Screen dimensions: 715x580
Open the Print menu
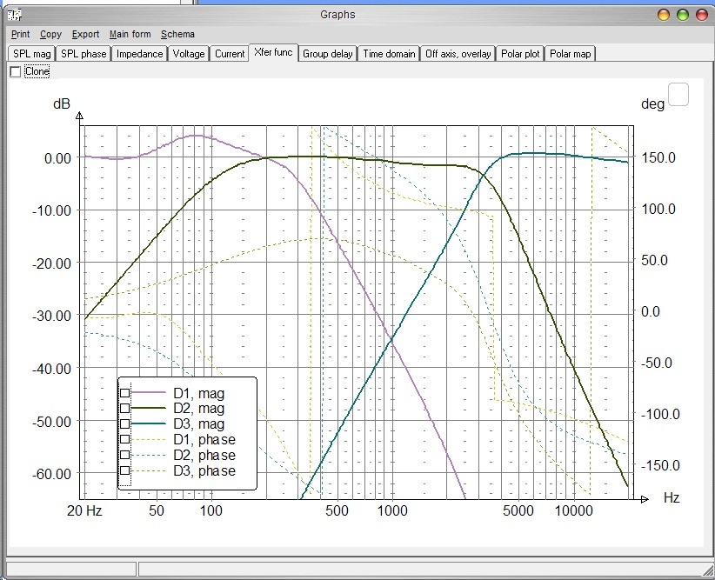[x=21, y=34]
